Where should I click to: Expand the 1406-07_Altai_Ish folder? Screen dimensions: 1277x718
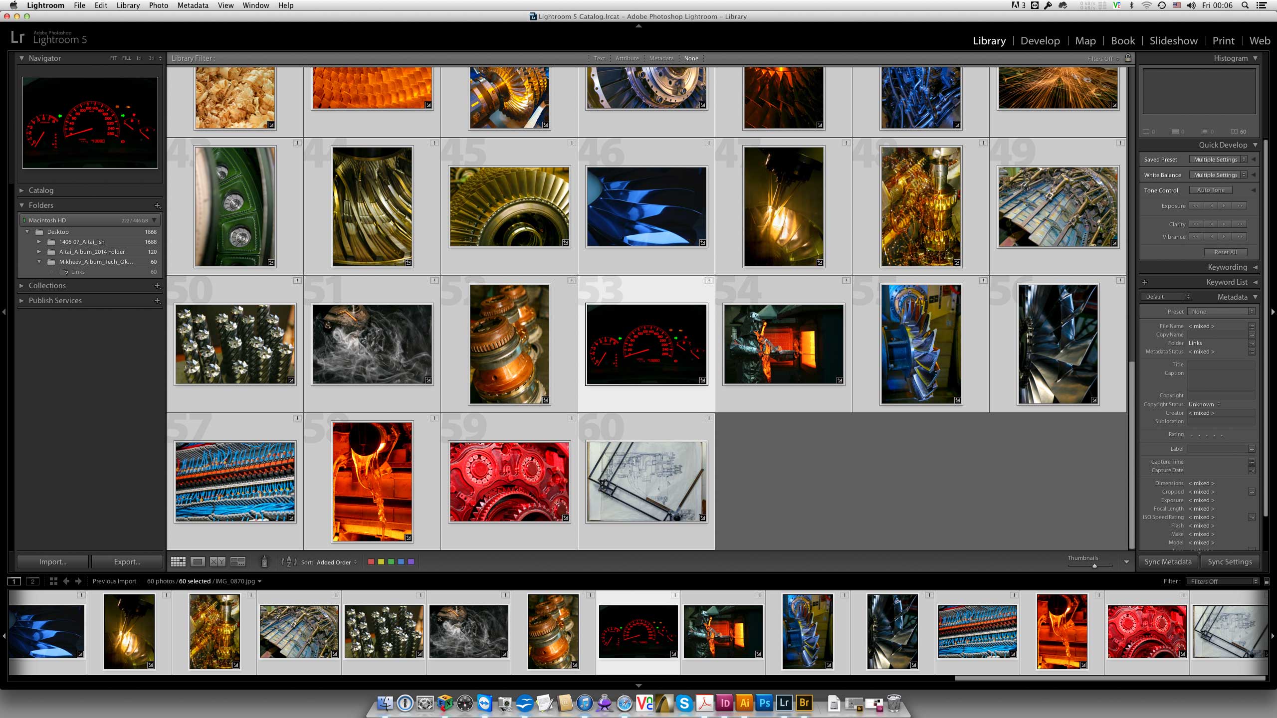pyautogui.click(x=39, y=242)
